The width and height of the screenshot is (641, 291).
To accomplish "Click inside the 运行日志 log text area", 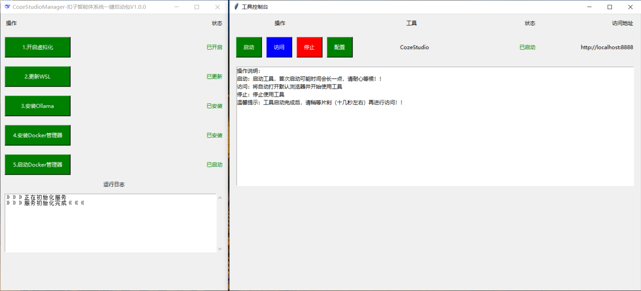I will coord(111,223).
